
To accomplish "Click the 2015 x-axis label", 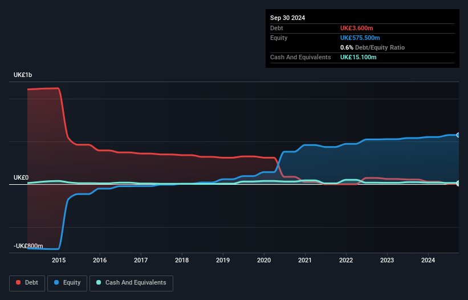I will coord(59,260).
